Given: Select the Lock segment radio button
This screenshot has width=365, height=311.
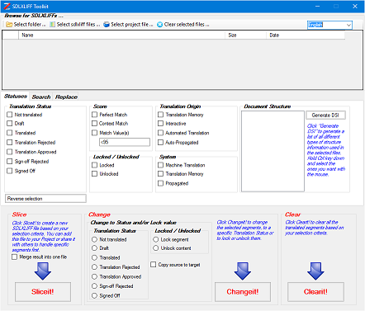Looking at the screenshot, I should 155,239.
